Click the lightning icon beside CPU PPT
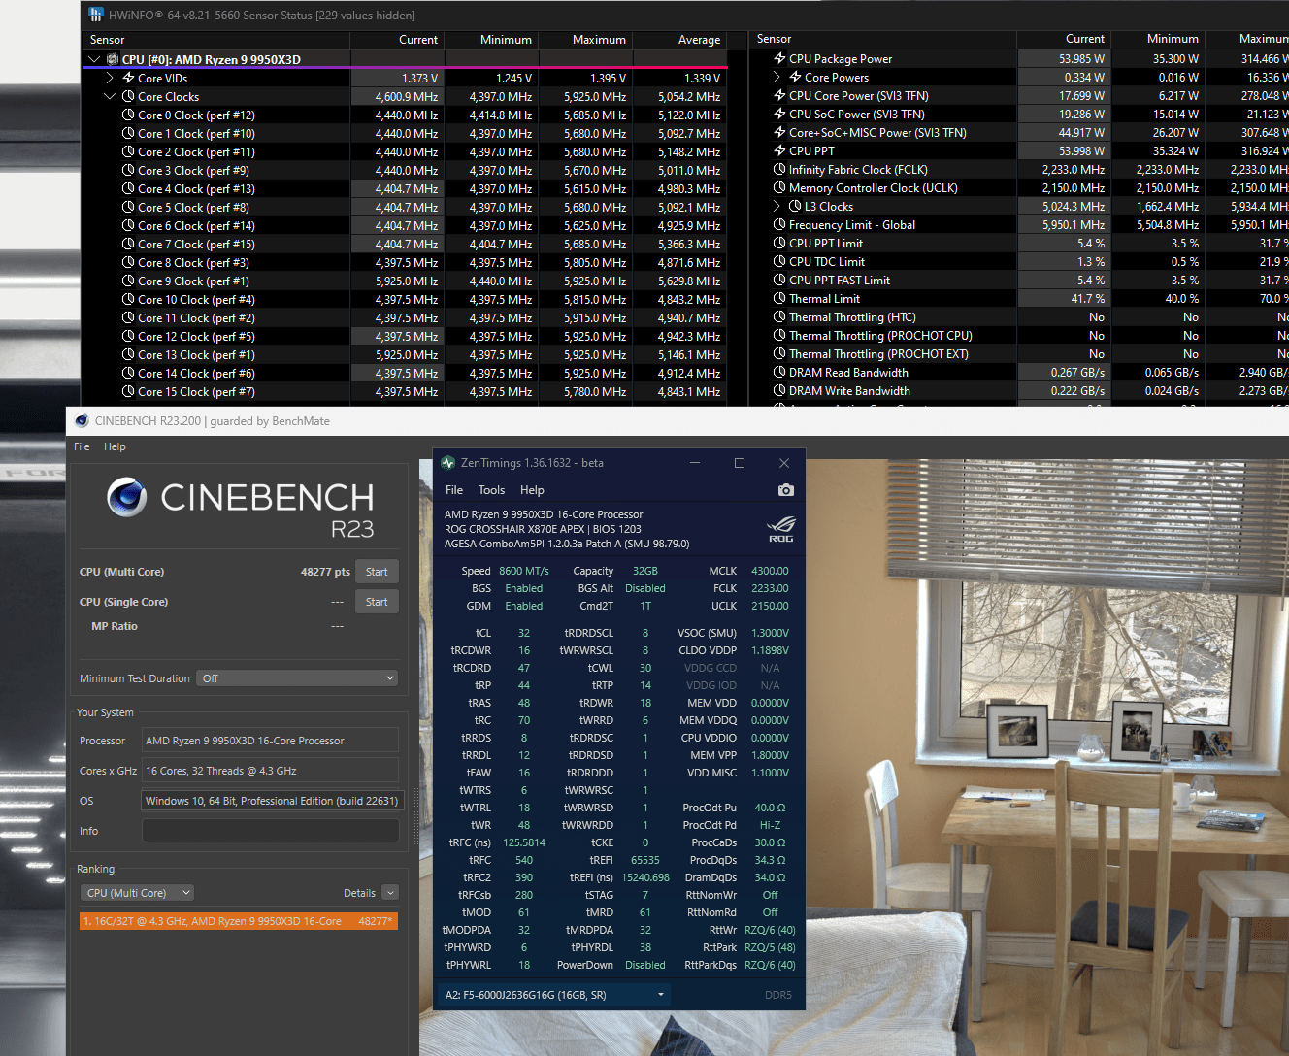 coord(779,150)
